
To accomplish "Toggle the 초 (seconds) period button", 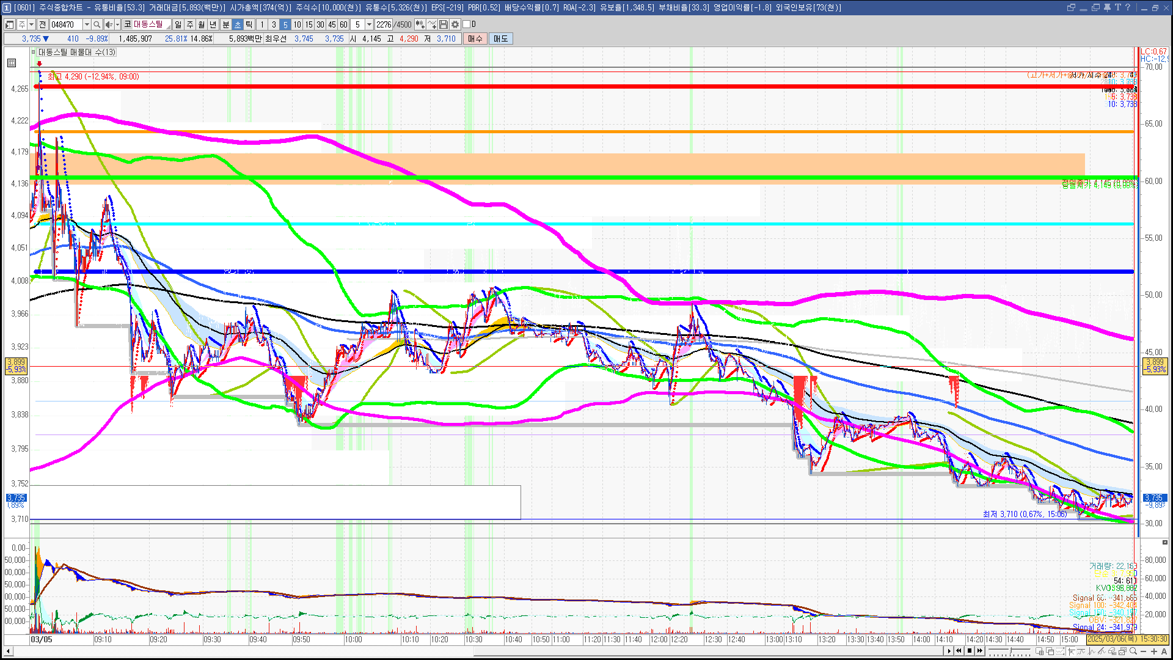I will pyautogui.click(x=238, y=24).
